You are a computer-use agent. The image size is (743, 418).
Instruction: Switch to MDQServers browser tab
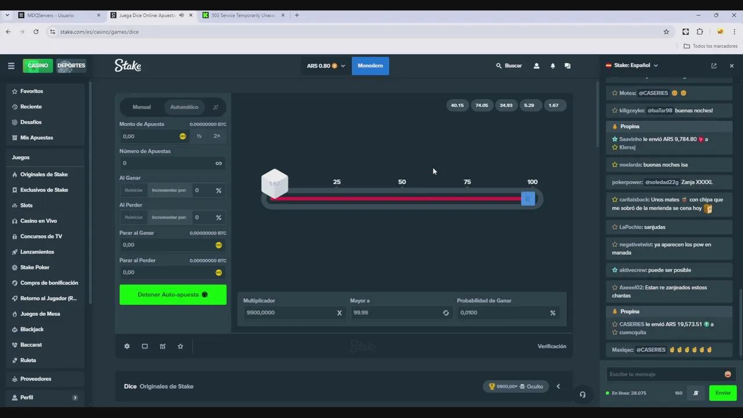(x=58, y=15)
